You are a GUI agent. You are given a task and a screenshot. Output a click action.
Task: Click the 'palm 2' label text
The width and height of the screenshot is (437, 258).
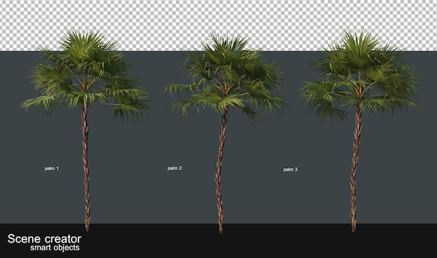[x=175, y=168]
